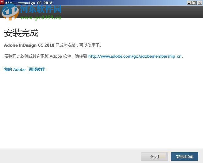Close the installer window with X
Image resolution: width=203 pixels, height=163 pixels.
[200, 2]
